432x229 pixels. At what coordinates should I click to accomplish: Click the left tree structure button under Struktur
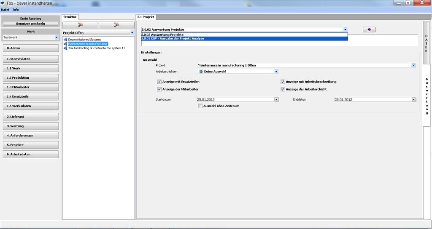(80, 25)
